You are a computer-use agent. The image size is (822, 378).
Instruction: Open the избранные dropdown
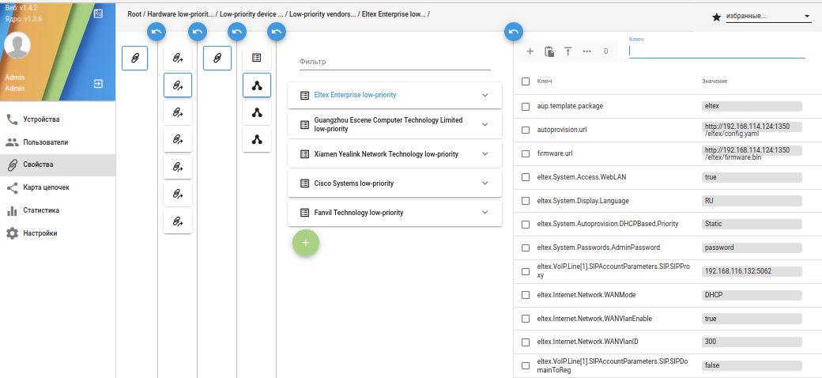tap(768, 16)
